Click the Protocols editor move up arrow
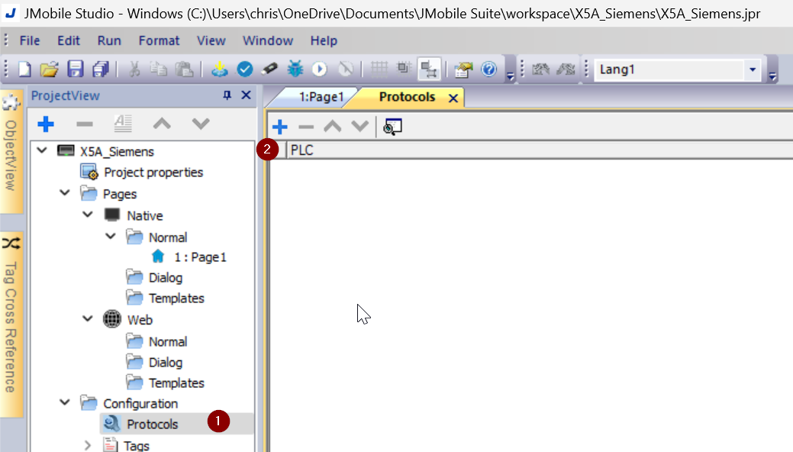 [x=332, y=127]
